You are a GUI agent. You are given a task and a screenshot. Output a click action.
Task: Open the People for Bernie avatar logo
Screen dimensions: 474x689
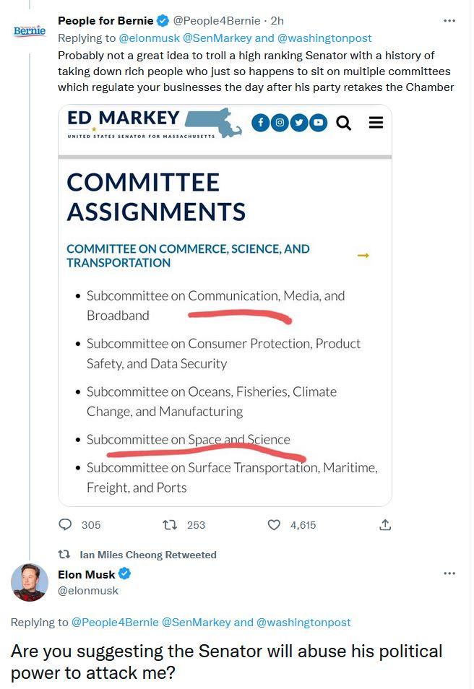(x=30, y=31)
